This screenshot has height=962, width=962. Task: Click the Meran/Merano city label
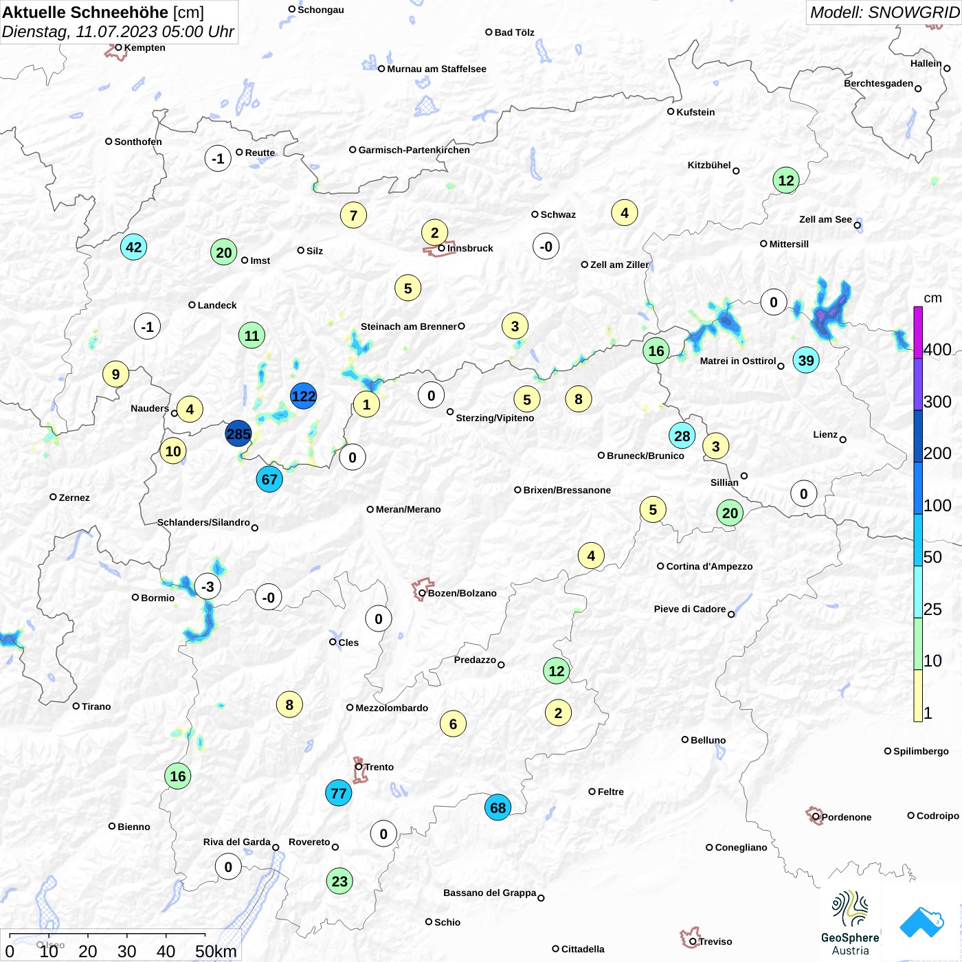click(408, 509)
